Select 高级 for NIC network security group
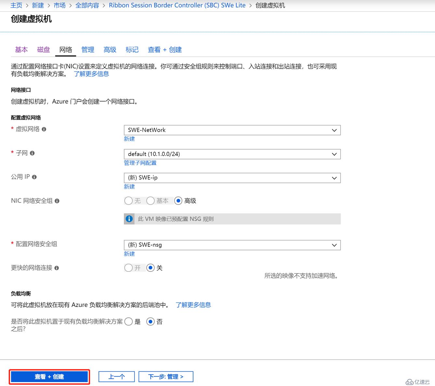435x386 pixels. pyautogui.click(x=178, y=201)
